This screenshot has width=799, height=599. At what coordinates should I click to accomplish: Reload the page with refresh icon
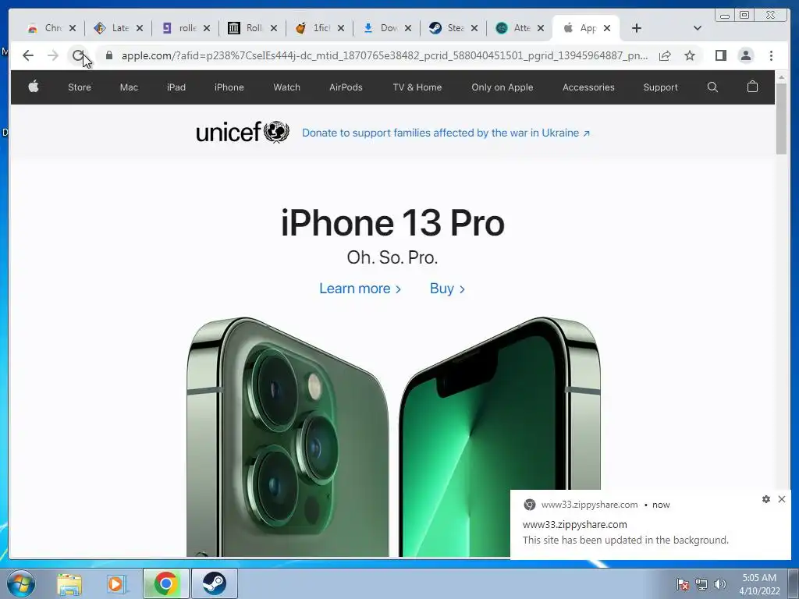[77, 55]
